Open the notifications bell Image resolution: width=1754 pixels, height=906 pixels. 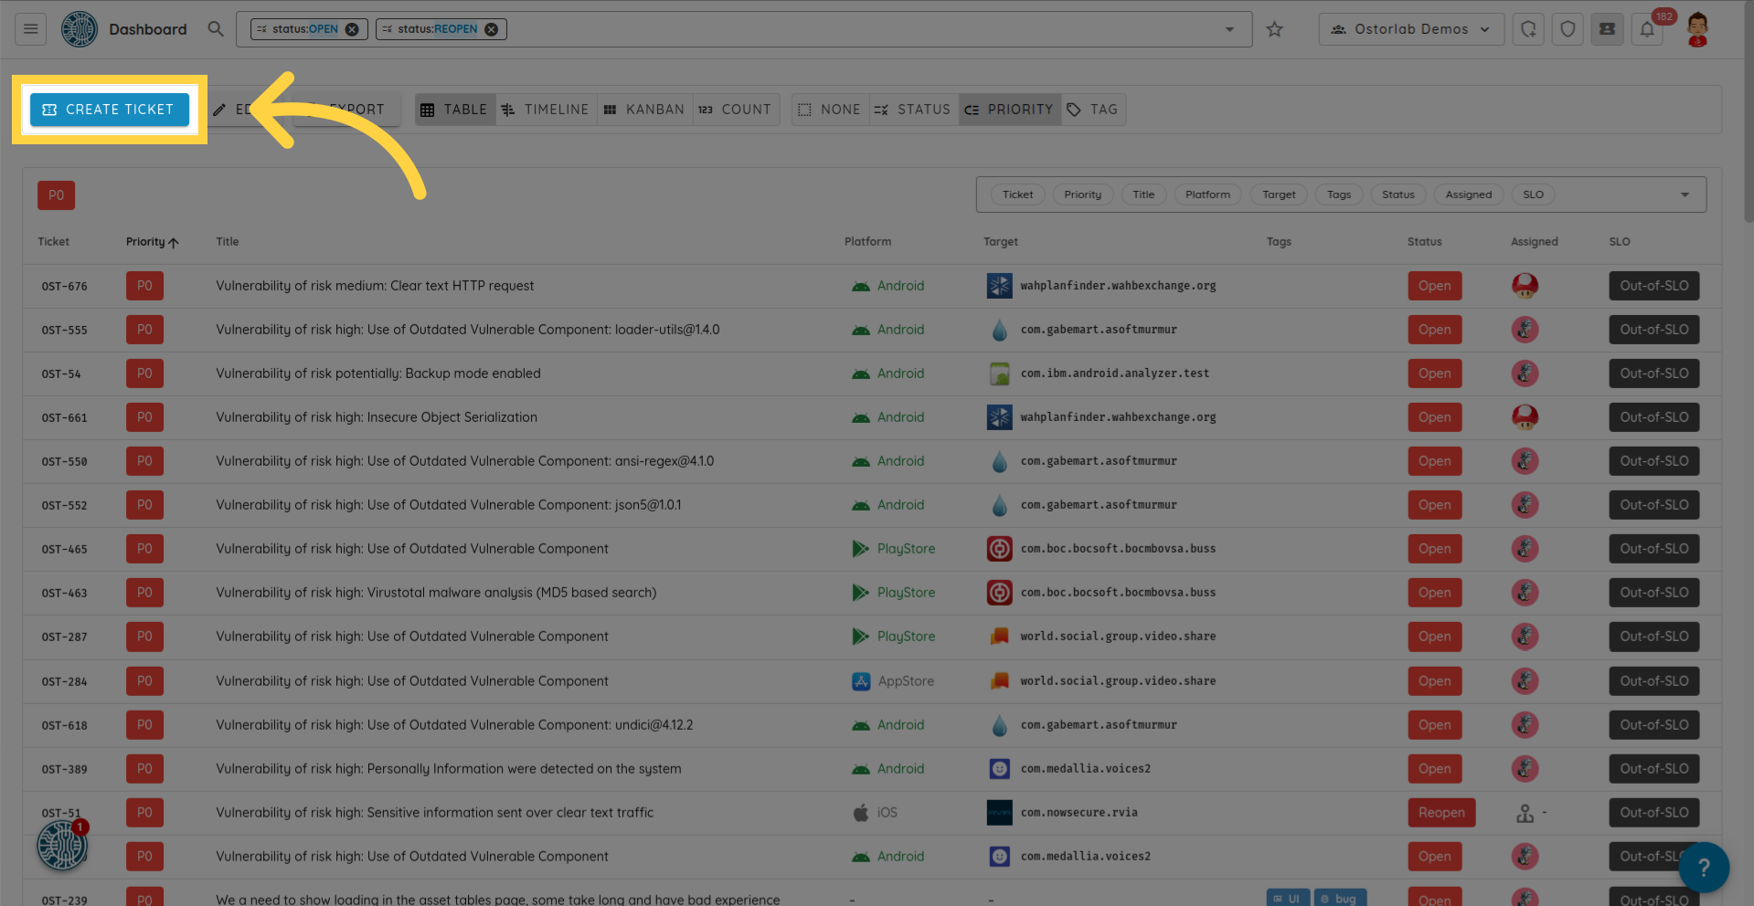click(1647, 29)
